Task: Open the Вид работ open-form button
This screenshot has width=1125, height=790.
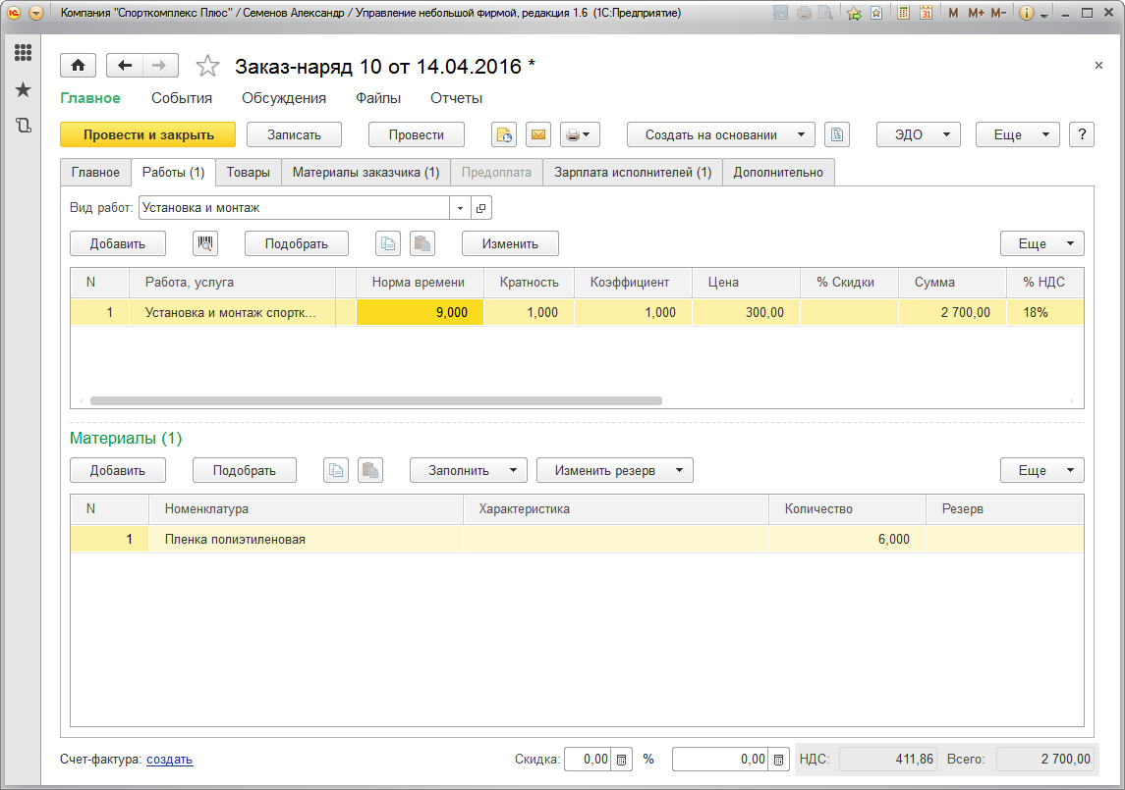Action: (480, 208)
